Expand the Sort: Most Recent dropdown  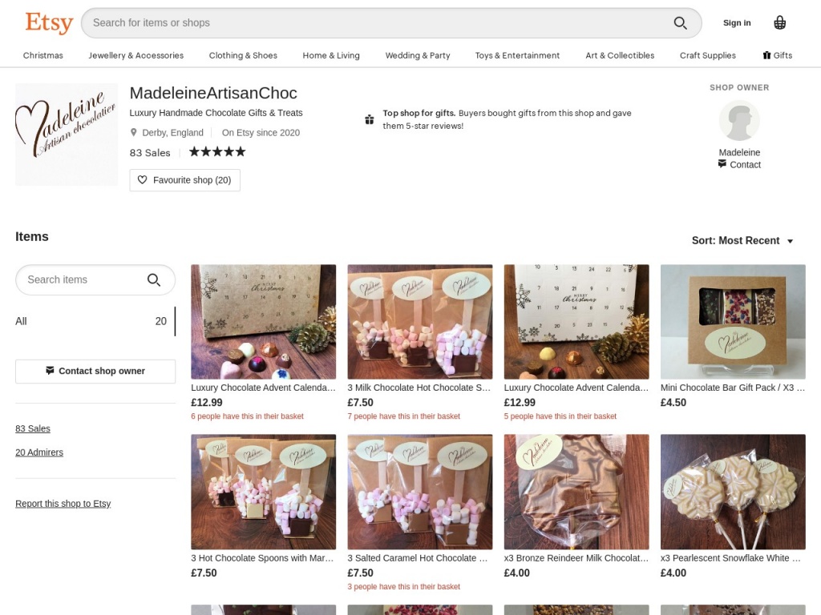(742, 241)
